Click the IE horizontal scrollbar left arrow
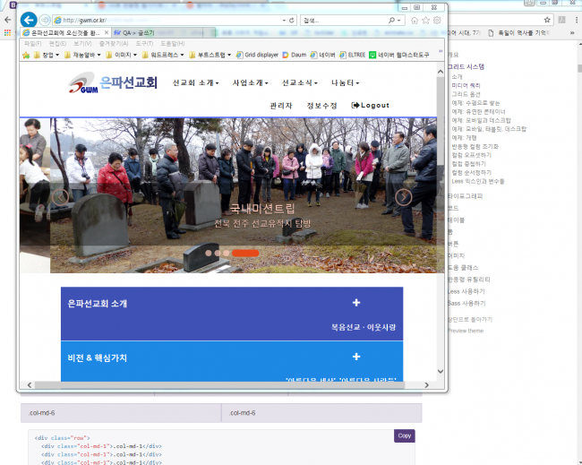 pyautogui.click(x=30, y=385)
